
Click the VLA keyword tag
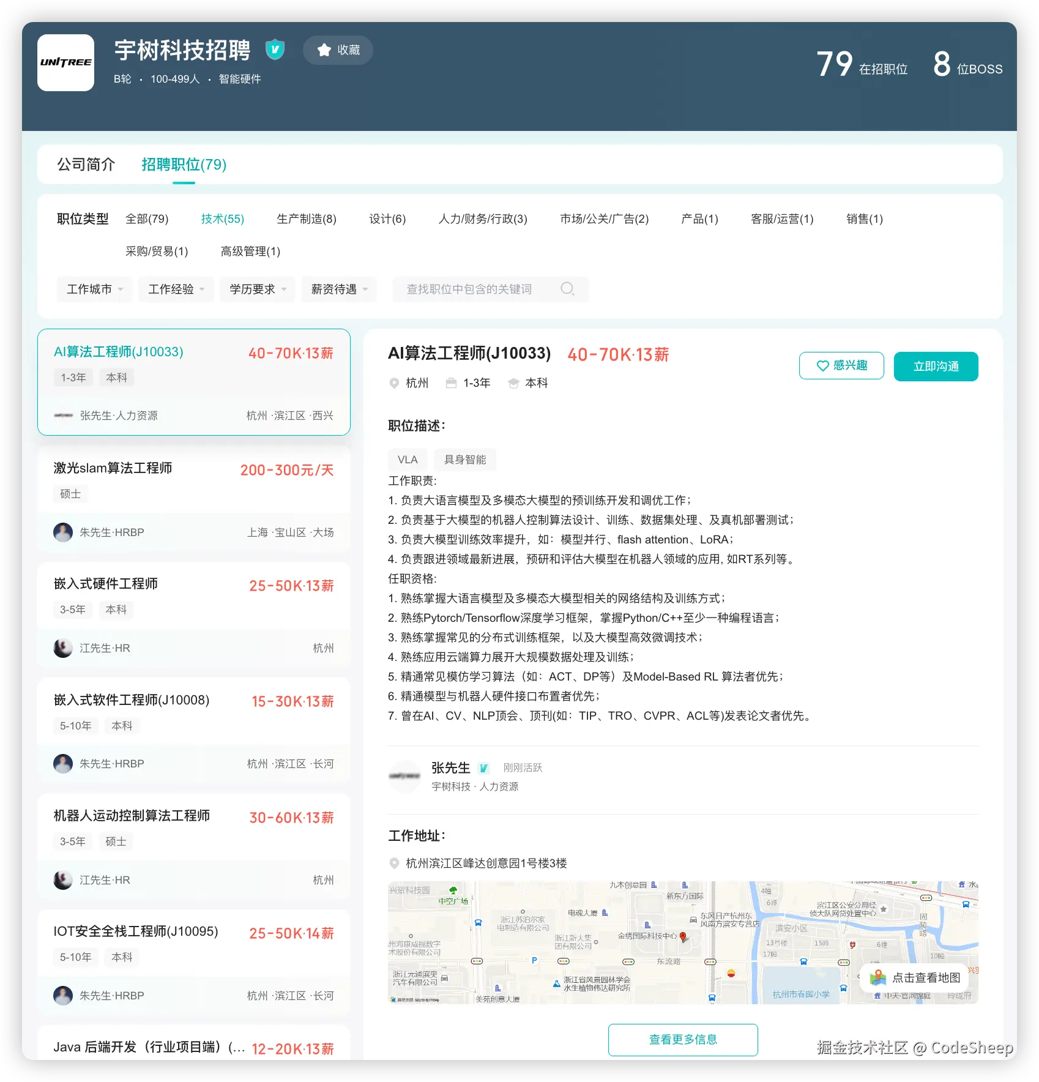click(408, 460)
